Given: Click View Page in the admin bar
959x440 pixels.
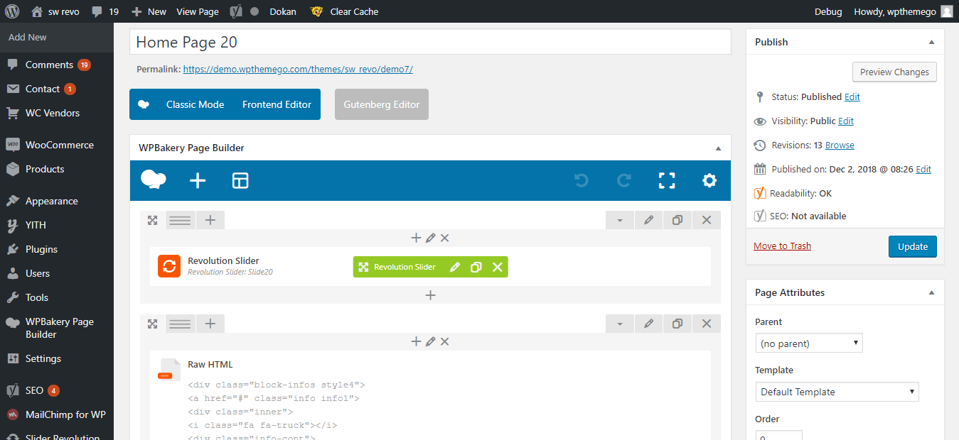Looking at the screenshot, I should (198, 11).
